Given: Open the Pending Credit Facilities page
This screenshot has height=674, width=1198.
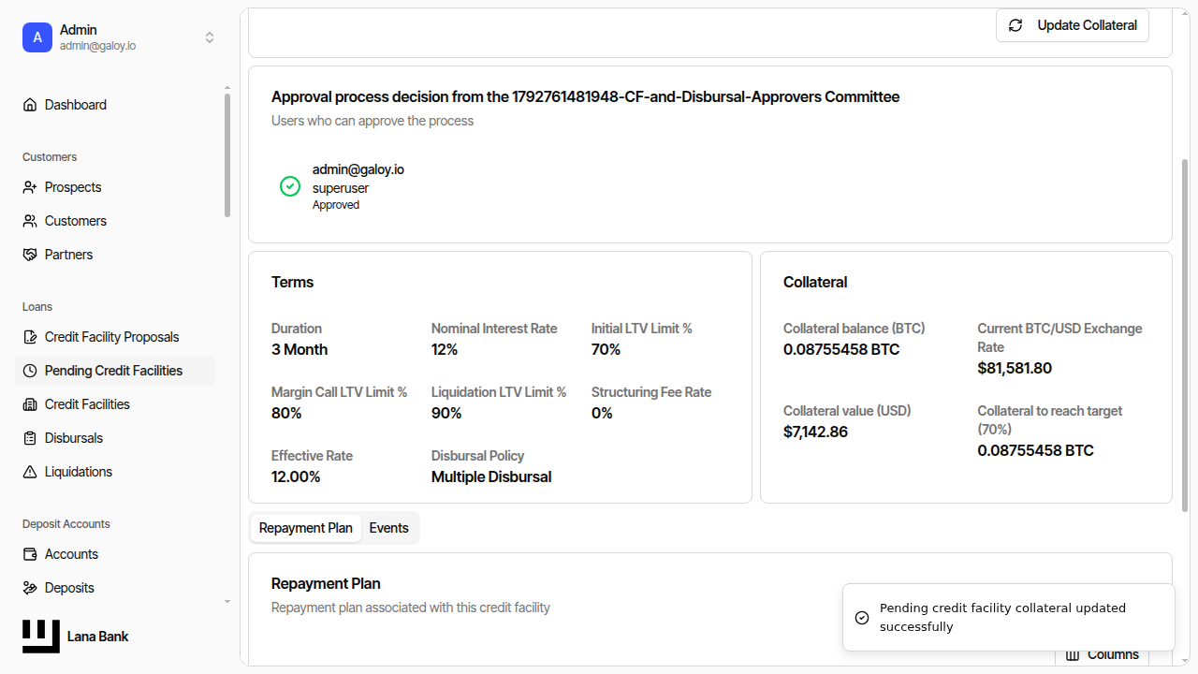Looking at the screenshot, I should point(116,371).
